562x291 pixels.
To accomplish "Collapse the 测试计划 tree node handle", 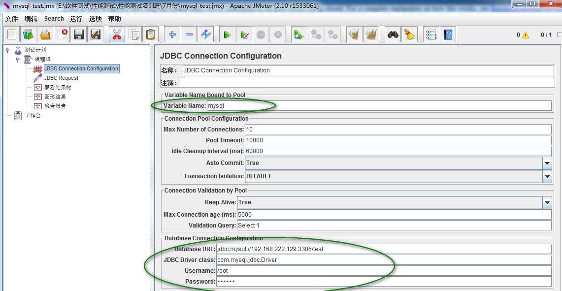I will [x=8, y=50].
